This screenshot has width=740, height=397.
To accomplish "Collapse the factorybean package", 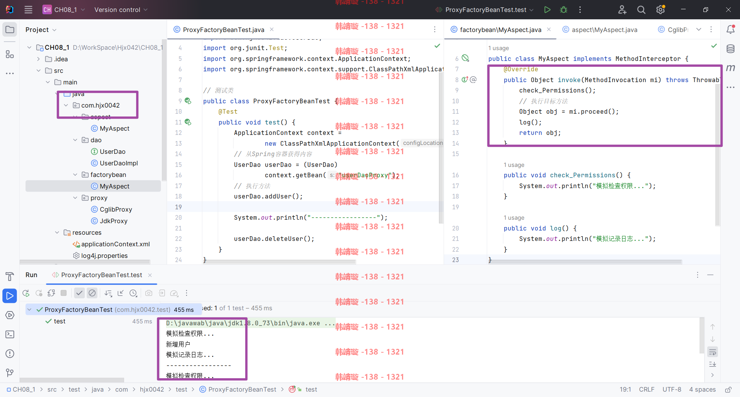I will (x=75, y=175).
